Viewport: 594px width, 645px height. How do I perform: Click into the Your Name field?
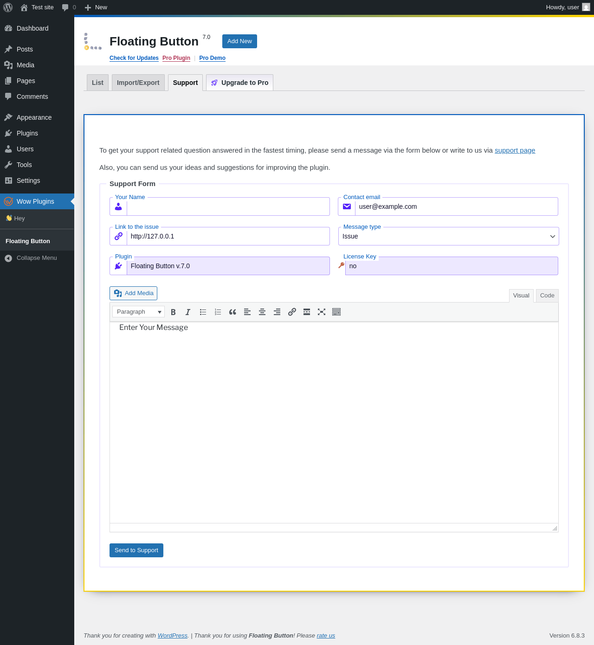227,207
